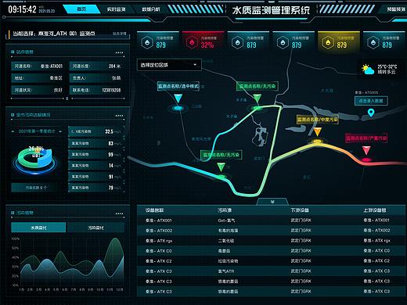Switch to the right tab above the trend chart
The height and width of the screenshot is (305, 407).
[x=95, y=228]
